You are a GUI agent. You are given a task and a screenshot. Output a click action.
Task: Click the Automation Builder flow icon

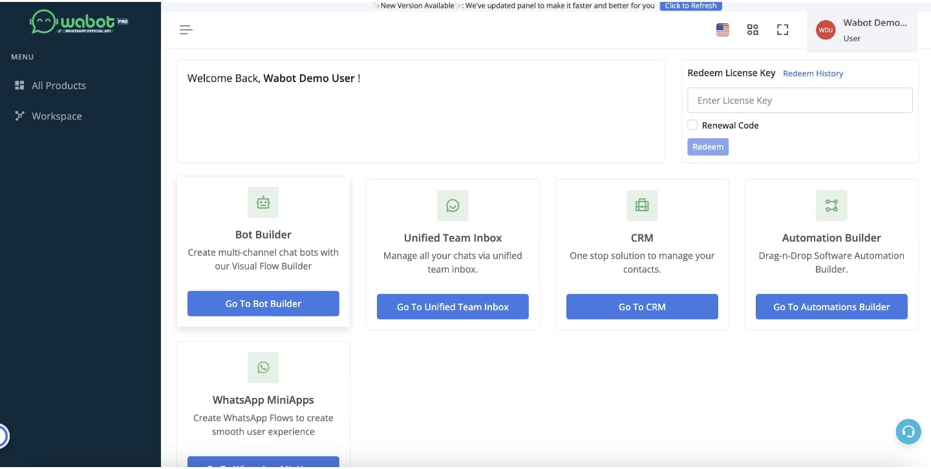pos(831,206)
